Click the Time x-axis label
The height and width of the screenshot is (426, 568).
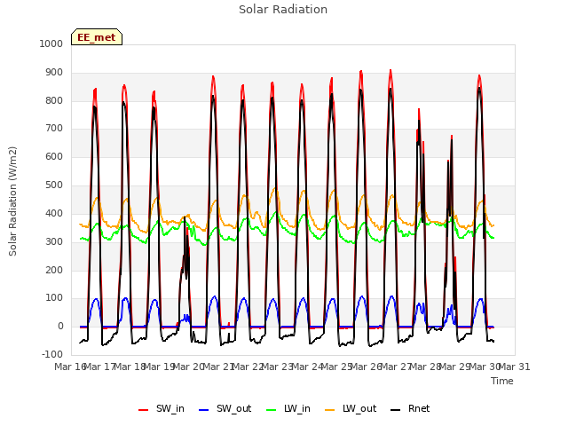tap(502, 381)
